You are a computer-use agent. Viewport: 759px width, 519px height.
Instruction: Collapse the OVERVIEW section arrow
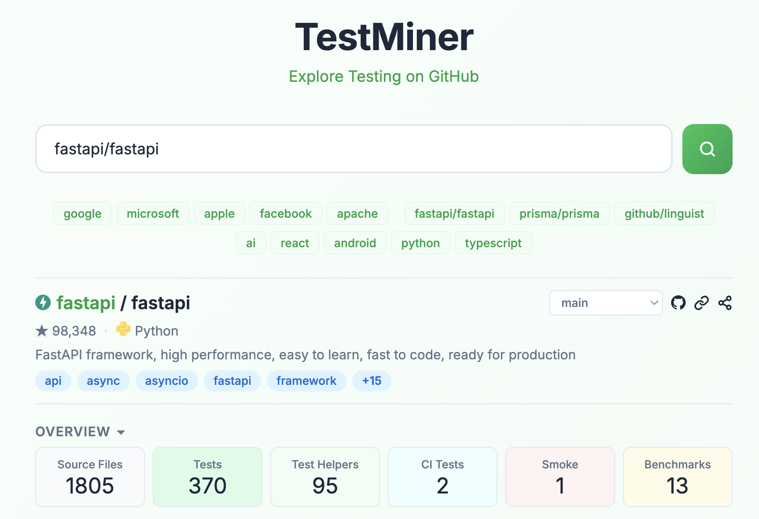point(121,432)
